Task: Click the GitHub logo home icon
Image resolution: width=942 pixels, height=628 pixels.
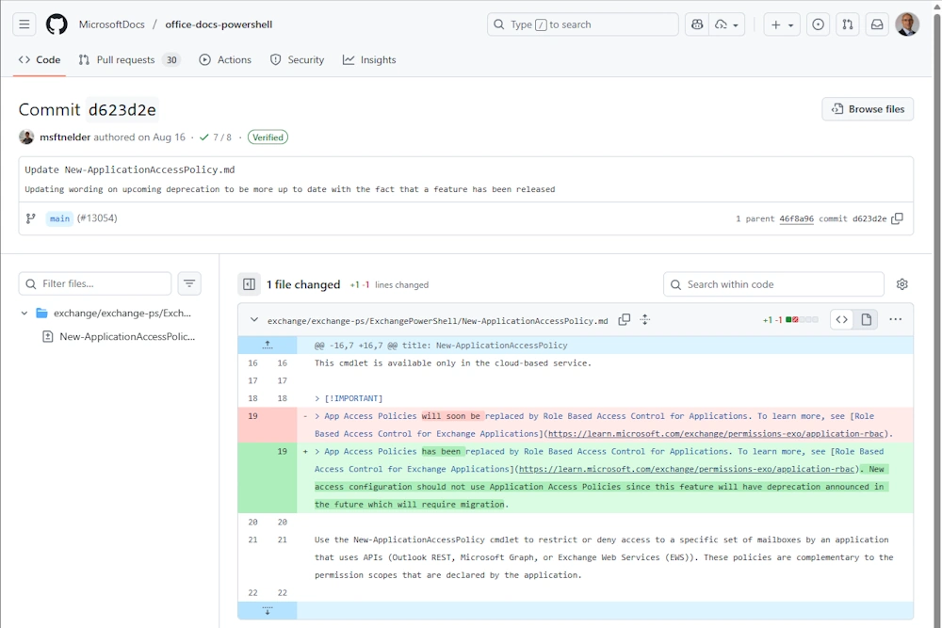Action: 57,24
